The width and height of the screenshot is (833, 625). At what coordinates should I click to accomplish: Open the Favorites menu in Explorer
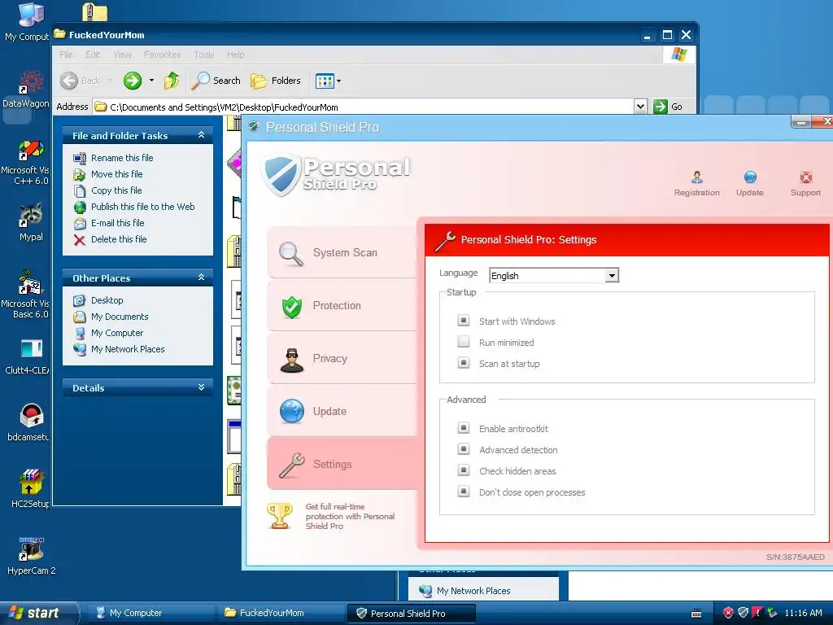162,55
